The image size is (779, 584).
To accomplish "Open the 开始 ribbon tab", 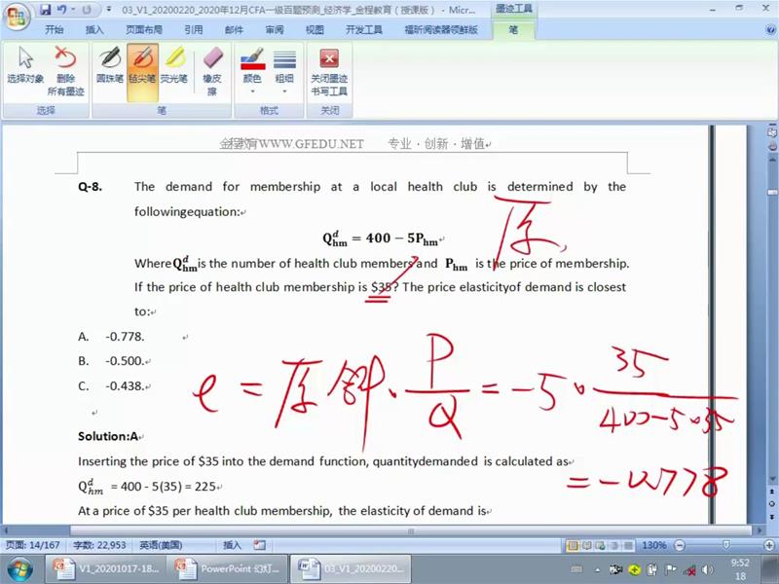I will (x=55, y=30).
